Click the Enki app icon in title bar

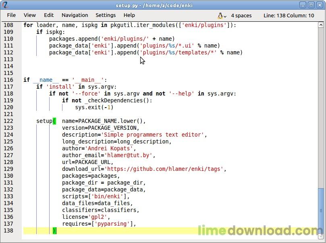[x=5, y=5]
